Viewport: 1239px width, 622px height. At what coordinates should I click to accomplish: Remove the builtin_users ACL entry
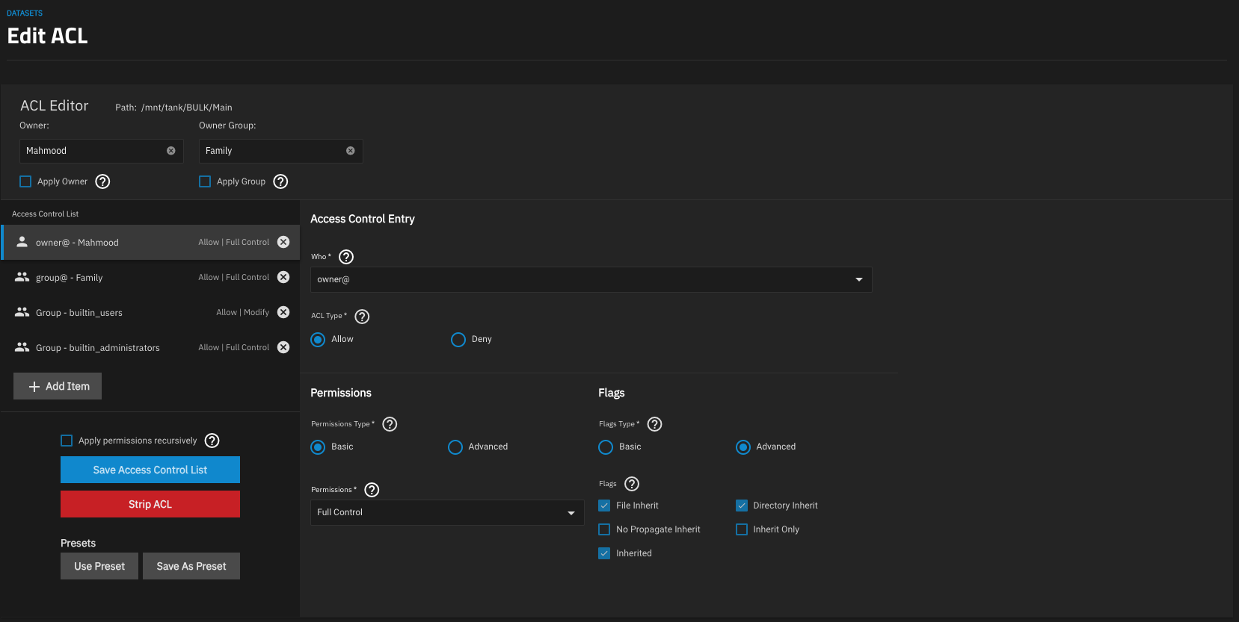click(283, 312)
